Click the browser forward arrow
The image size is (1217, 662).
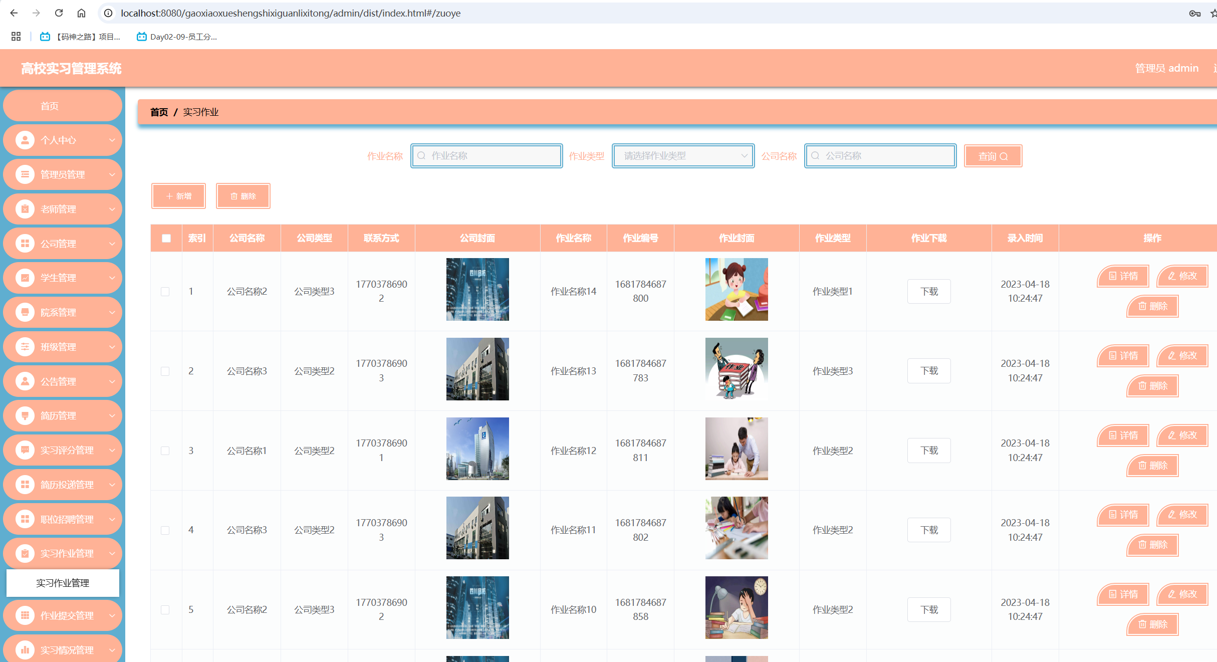coord(36,13)
